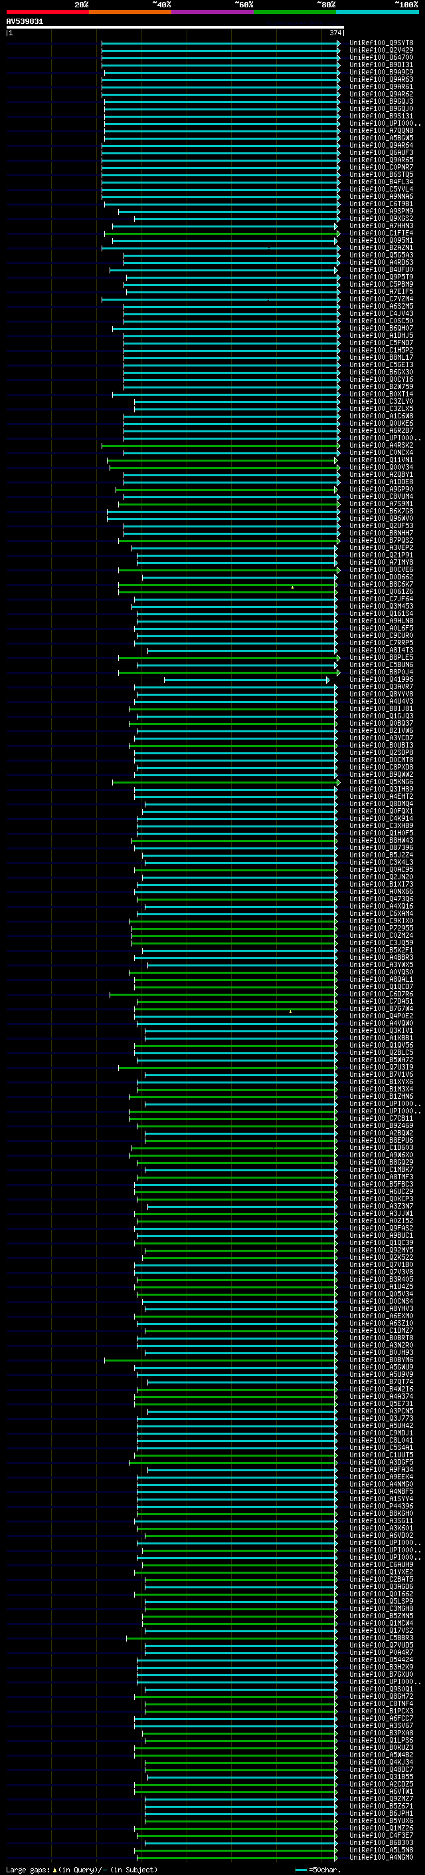Click the UniRef100_A1DHJ5 entry

point(381,335)
